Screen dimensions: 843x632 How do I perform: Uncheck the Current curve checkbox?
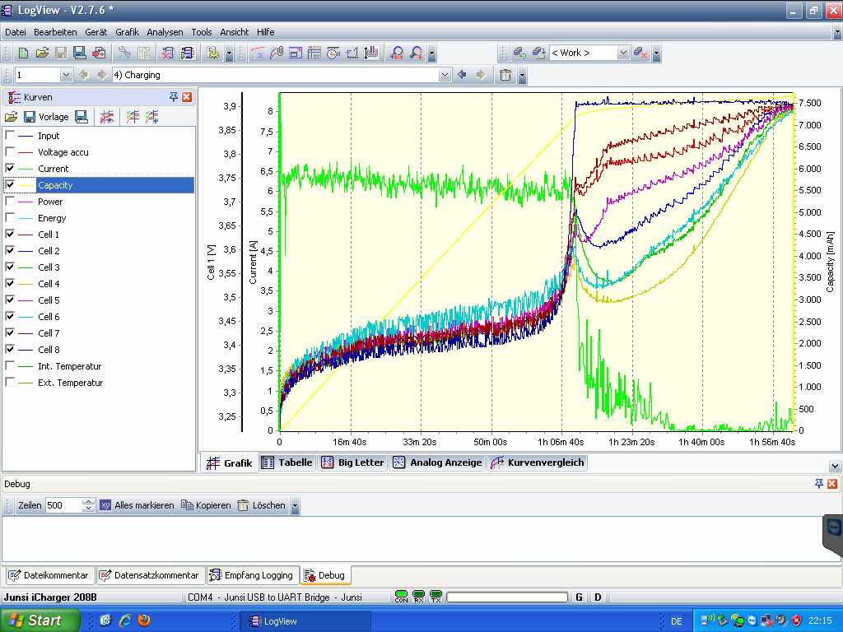coord(10,169)
